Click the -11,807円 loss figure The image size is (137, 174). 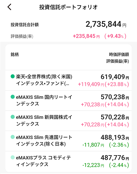(x=93, y=145)
